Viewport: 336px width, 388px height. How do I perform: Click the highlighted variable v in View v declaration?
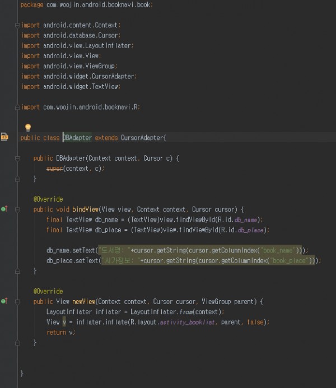[64, 322]
